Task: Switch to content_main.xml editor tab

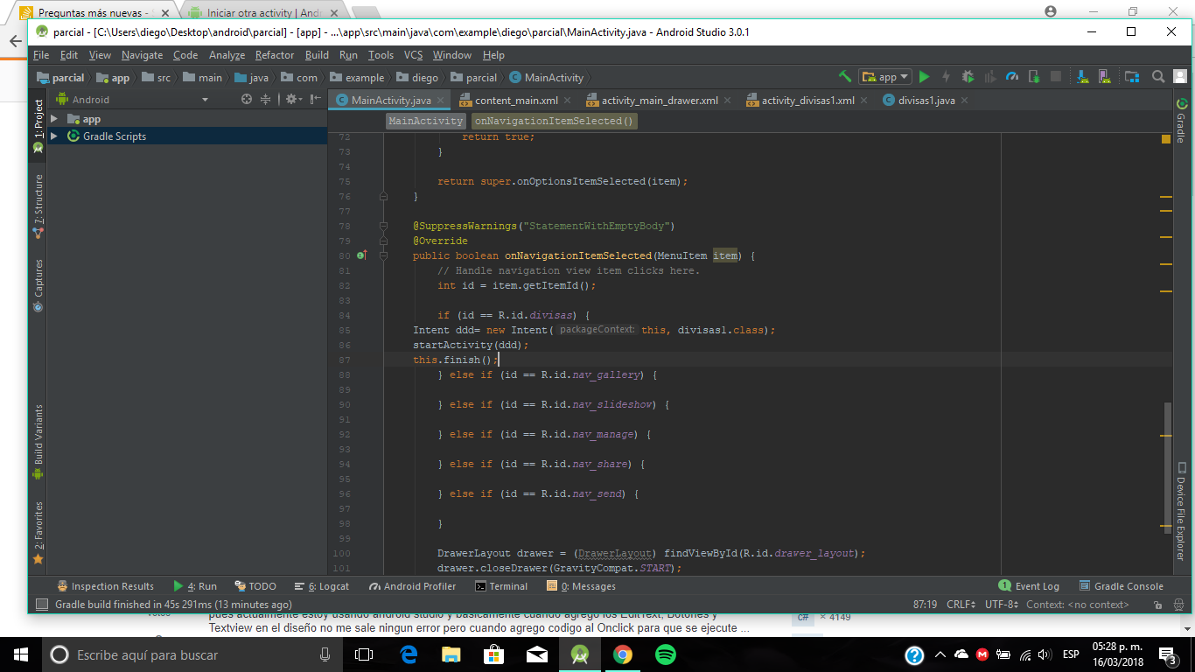Action: 516,100
